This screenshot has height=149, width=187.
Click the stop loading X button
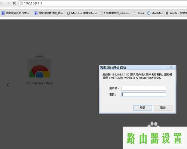(14, 3)
